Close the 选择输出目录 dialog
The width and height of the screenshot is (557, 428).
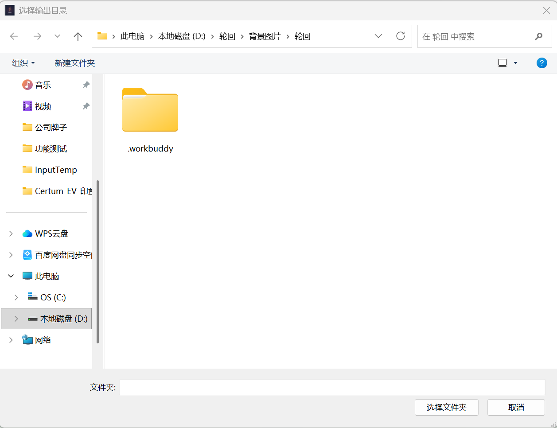(546, 10)
